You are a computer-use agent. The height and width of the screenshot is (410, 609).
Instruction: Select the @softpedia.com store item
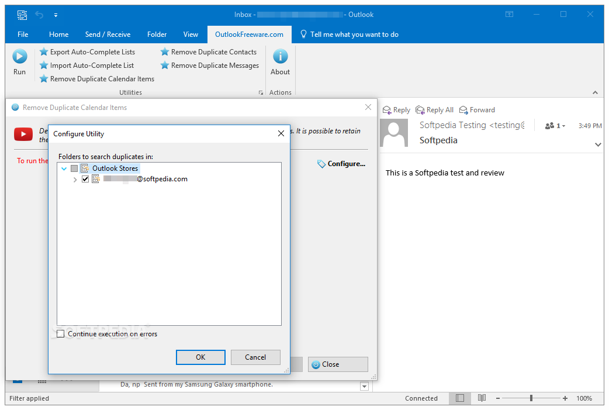click(146, 179)
